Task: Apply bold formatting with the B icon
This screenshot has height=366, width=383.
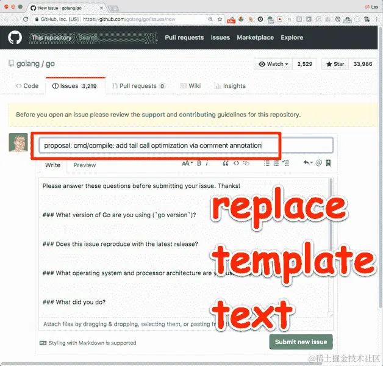Action: coord(199,163)
